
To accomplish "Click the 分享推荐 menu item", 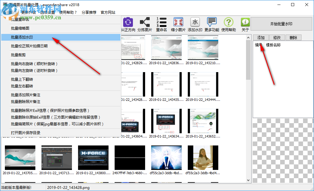I will click(x=89, y=13).
